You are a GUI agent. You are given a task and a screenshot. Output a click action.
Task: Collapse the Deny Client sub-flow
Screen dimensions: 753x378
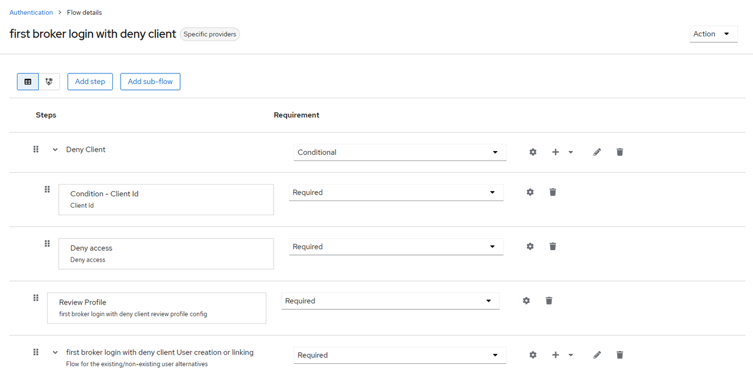click(x=55, y=150)
